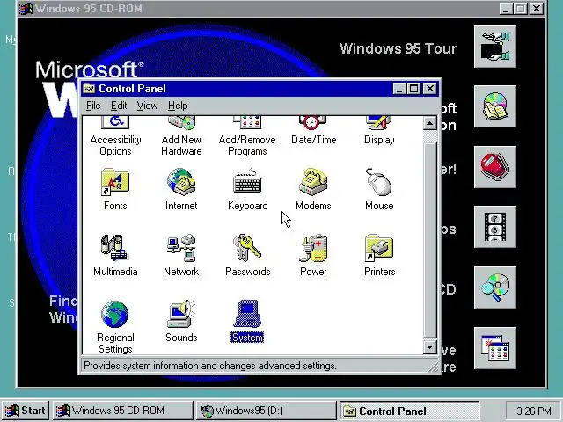The width and height of the screenshot is (563, 422).
Task: Open the File menu in Control Panel
Action: tap(93, 105)
